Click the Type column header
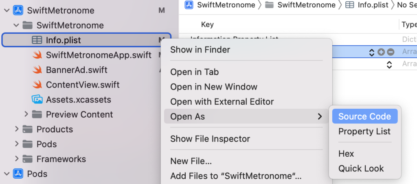The width and height of the screenshot is (417, 184). [x=409, y=24]
